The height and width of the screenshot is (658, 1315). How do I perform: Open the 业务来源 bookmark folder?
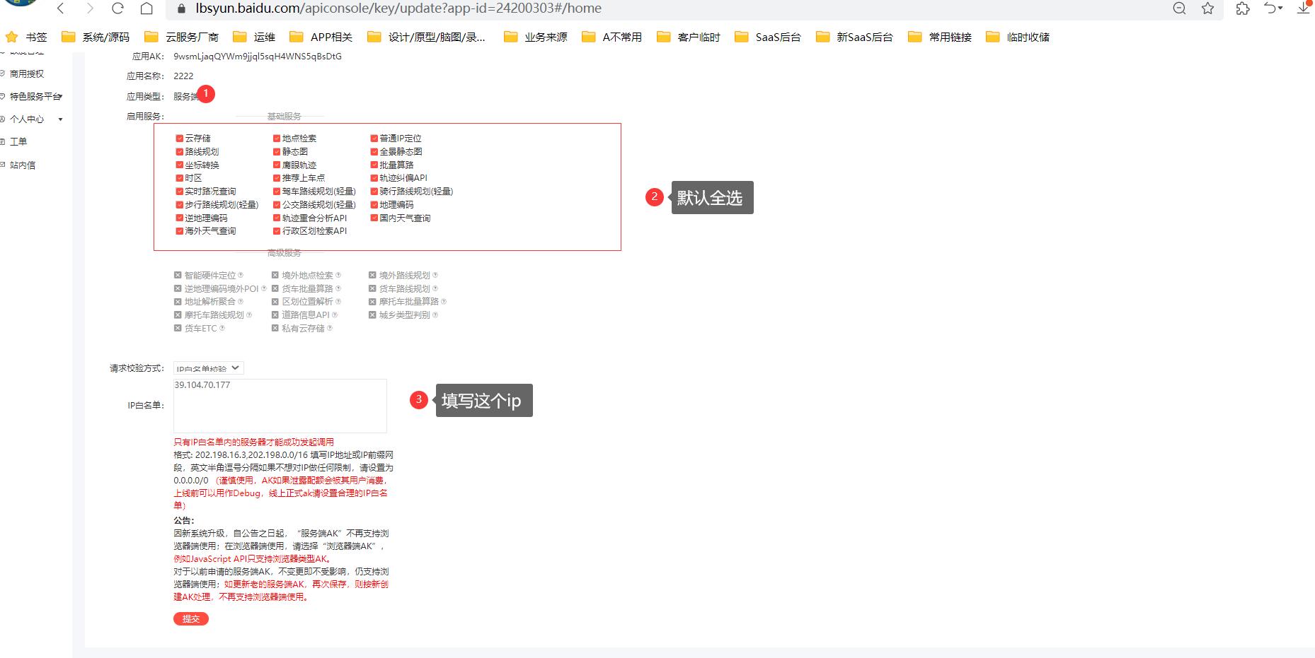[536, 37]
